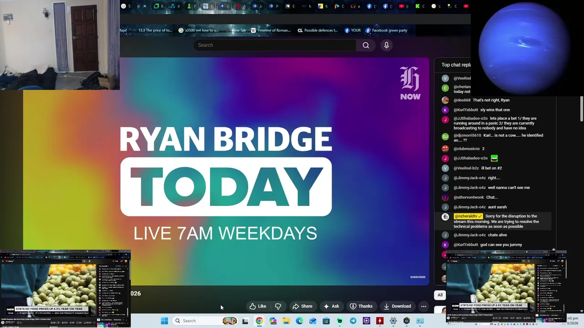Open Microsoft Store from the taskbar

326,321
